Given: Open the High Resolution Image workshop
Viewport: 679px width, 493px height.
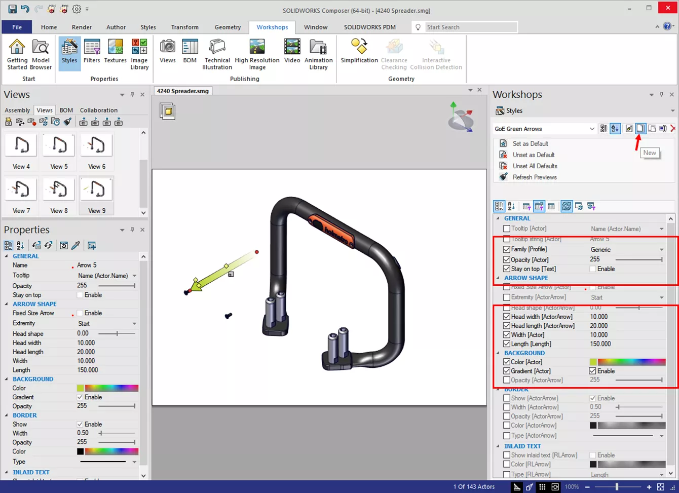Looking at the screenshot, I should click(257, 54).
